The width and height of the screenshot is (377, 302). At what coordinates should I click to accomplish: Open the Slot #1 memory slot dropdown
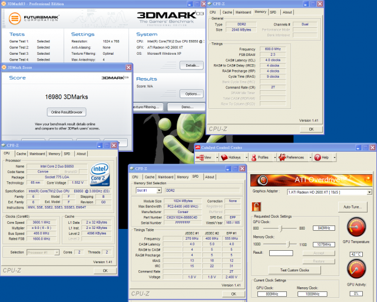pos(159,191)
